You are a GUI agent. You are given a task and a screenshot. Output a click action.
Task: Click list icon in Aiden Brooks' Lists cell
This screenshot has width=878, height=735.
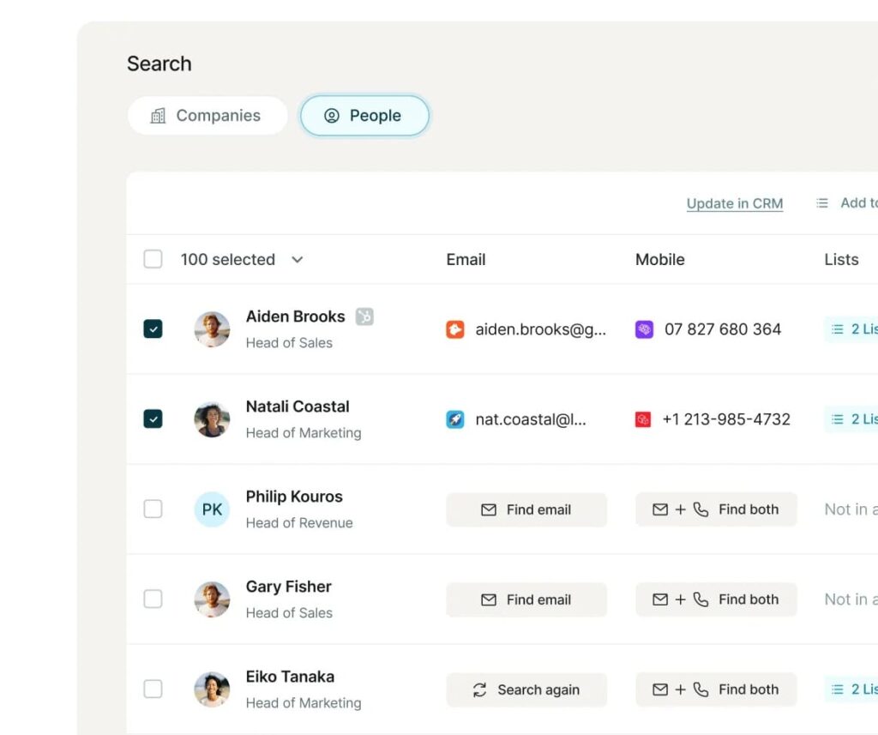[838, 329]
